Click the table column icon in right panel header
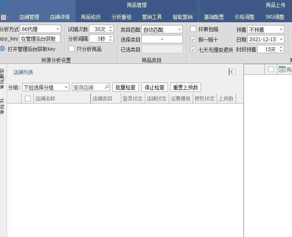Screen dimensions: 292x237 282,69
